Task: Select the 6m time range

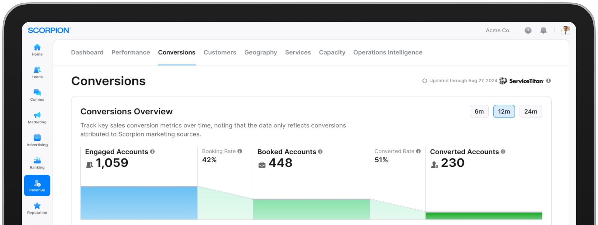Action: click(479, 112)
